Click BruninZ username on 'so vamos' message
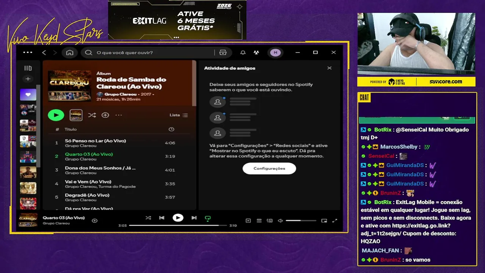Image resolution: width=485 pixels, height=273 pixels. click(x=391, y=260)
